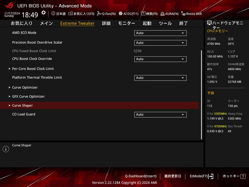This screenshot has width=249, height=187.
Task: Switch to the ツール tab
Action: click(165, 23)
